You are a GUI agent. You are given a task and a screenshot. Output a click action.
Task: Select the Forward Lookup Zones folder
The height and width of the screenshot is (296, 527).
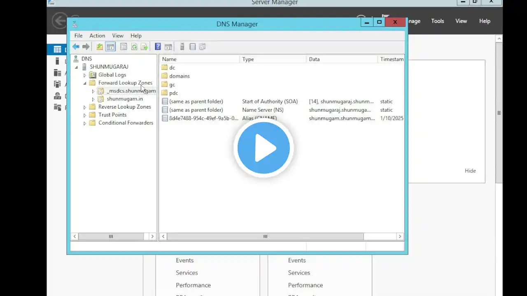[125, 83]
